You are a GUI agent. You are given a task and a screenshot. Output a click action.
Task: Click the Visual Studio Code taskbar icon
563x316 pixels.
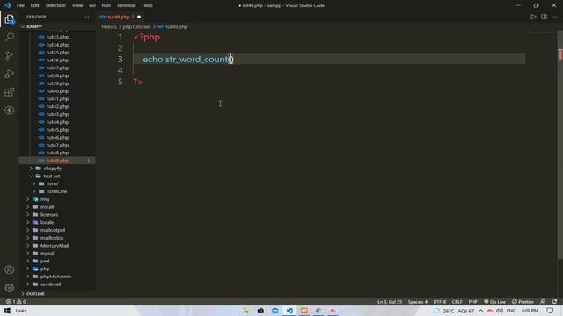click(x=289, y=311)
